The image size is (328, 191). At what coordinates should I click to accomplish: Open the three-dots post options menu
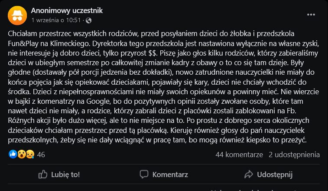coord(311,14)
